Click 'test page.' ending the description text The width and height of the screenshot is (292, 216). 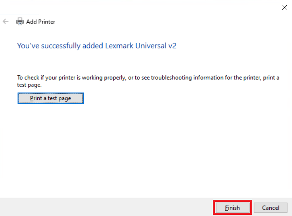tap(29, 85)
